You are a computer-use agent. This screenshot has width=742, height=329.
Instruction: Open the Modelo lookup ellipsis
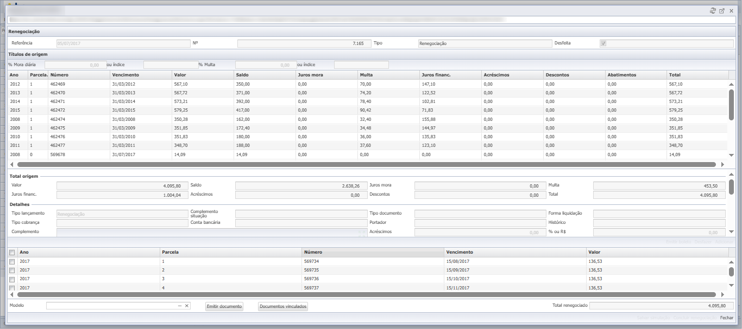179,306
